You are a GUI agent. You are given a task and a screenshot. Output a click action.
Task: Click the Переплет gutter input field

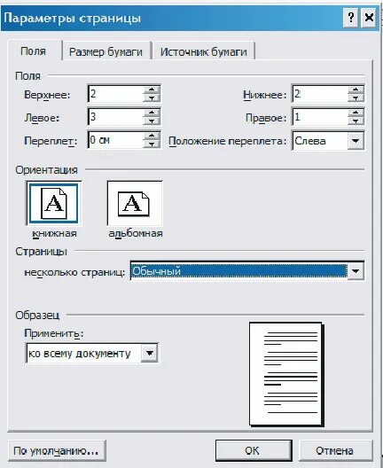coord(116,140)
